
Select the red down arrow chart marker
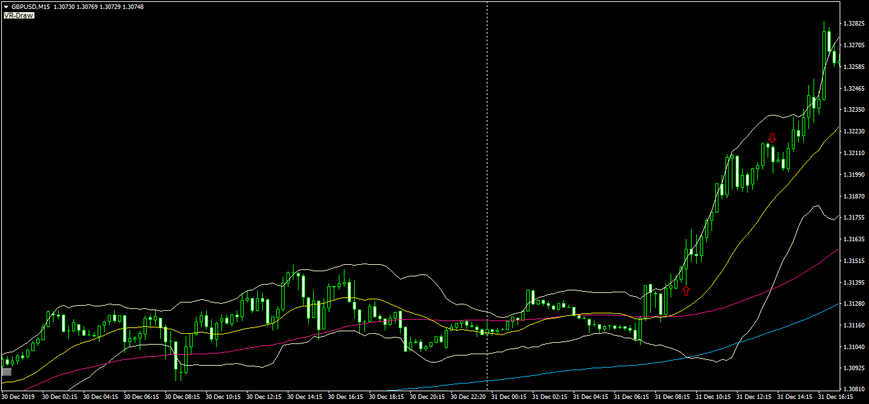click(772, 138)
